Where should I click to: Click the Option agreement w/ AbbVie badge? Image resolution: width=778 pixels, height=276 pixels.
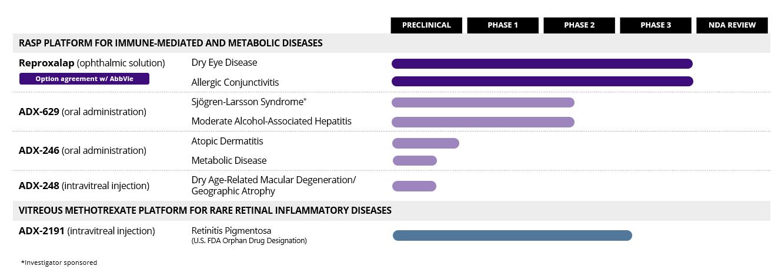(x=84, y=79)
